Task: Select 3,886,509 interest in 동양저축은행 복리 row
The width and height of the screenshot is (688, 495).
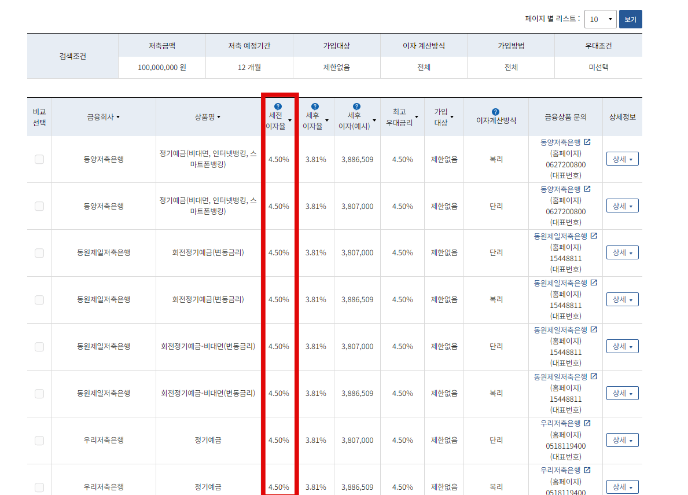Action: (357, 159)
